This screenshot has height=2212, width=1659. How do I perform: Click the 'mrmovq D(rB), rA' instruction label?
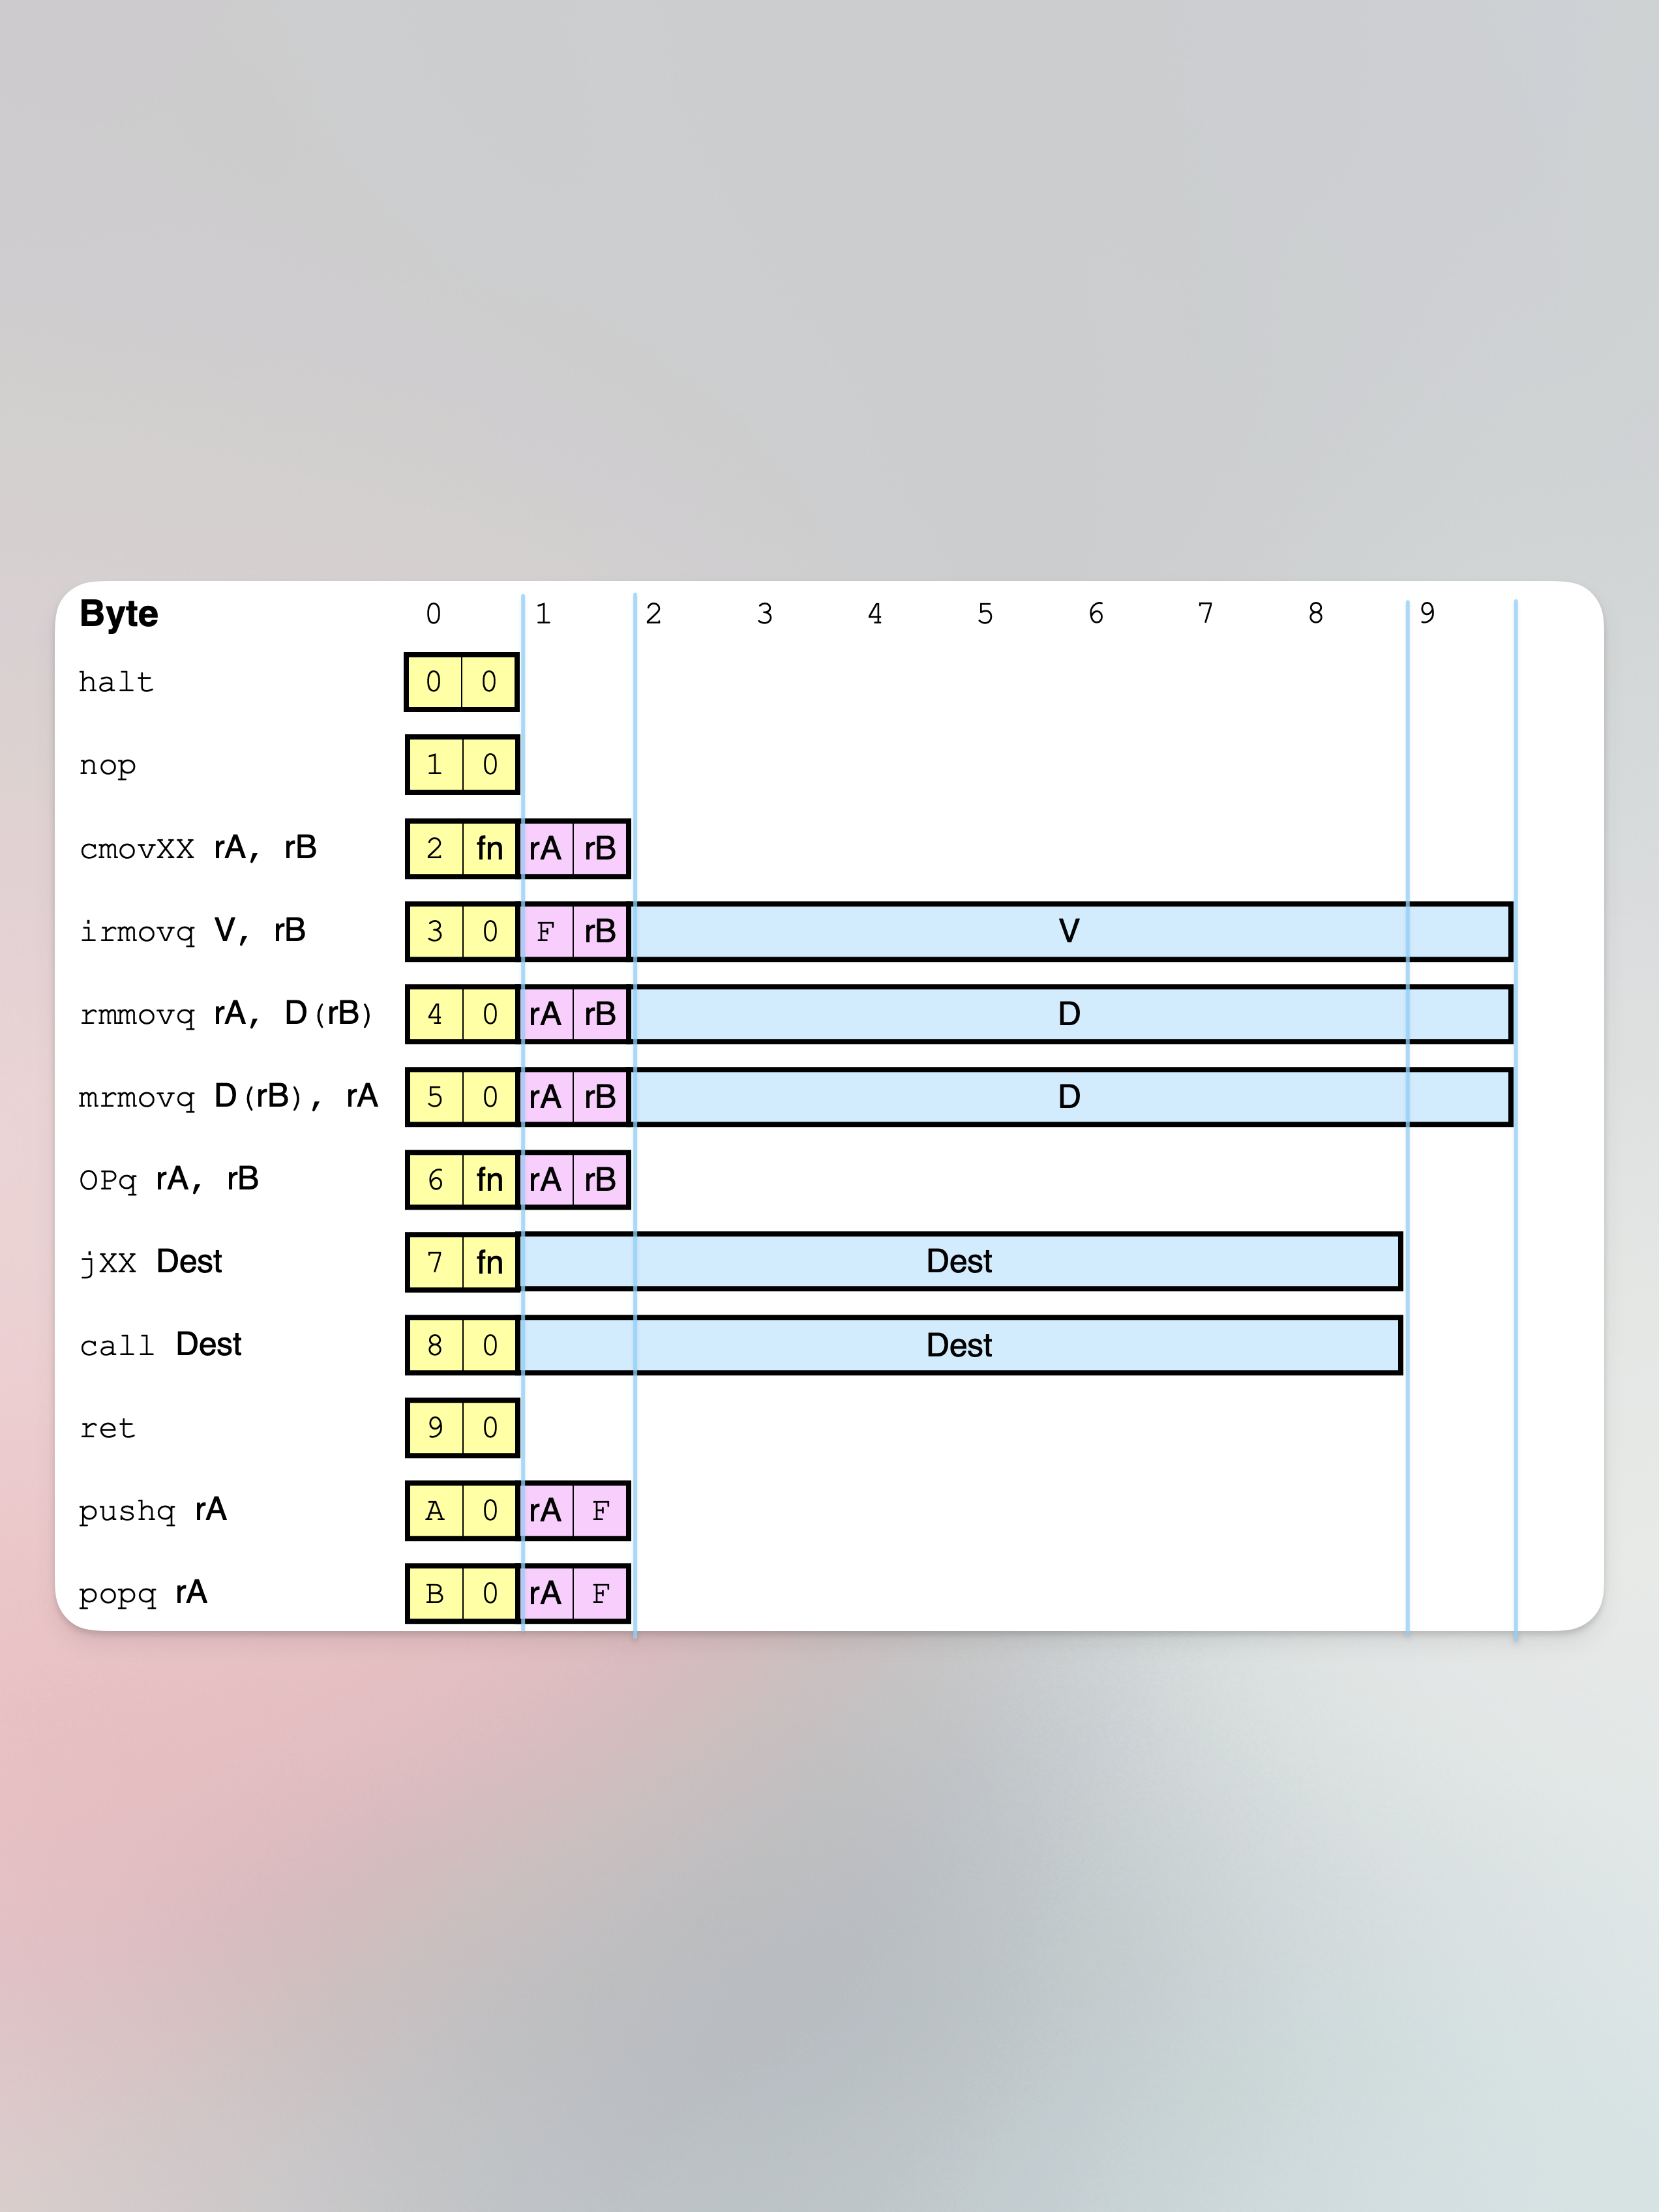(229, 1097)
